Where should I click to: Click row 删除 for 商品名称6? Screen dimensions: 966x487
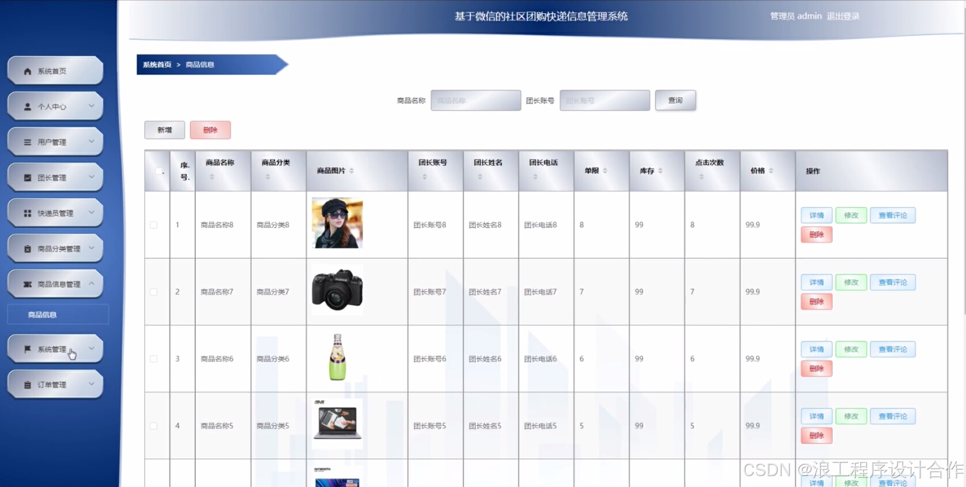816,368
